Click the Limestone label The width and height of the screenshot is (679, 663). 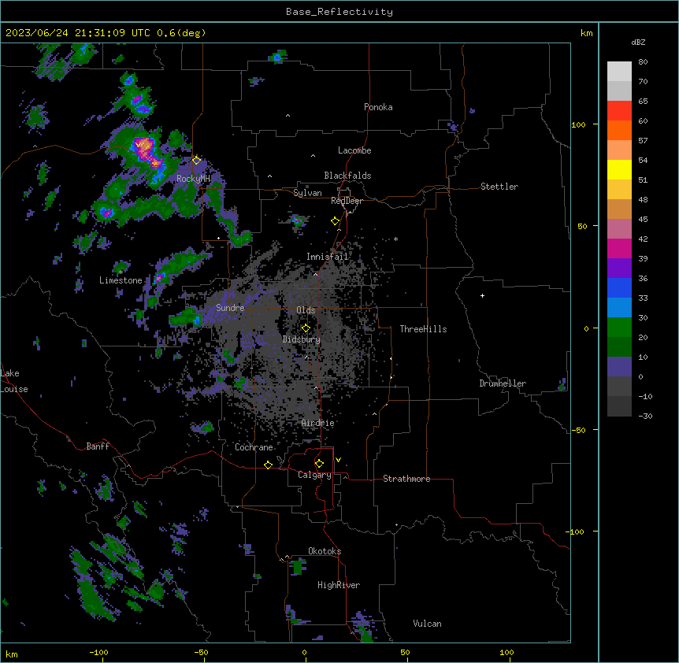pos(121,280)
